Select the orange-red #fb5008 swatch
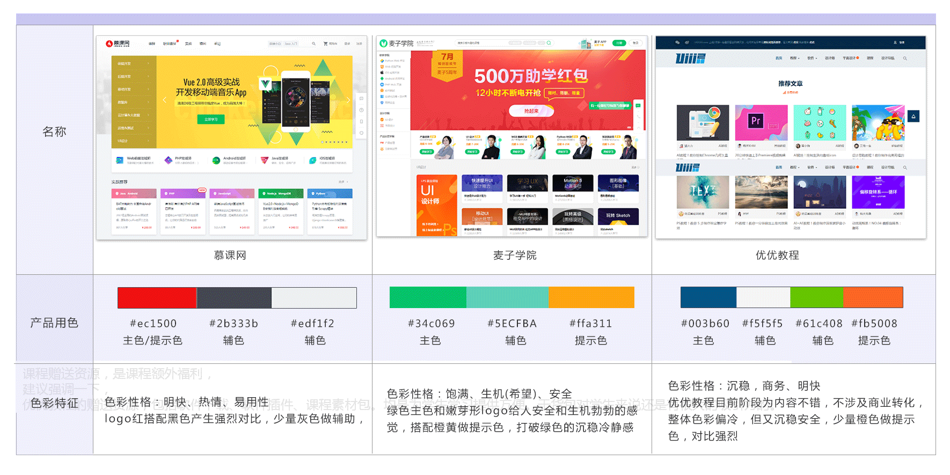 tap(873, 297)
